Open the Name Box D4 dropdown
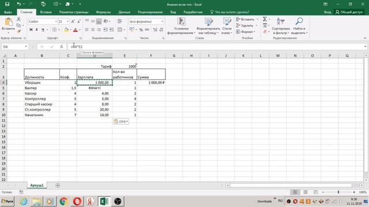Viewport: 369px width, 207px height. point(26,47)
